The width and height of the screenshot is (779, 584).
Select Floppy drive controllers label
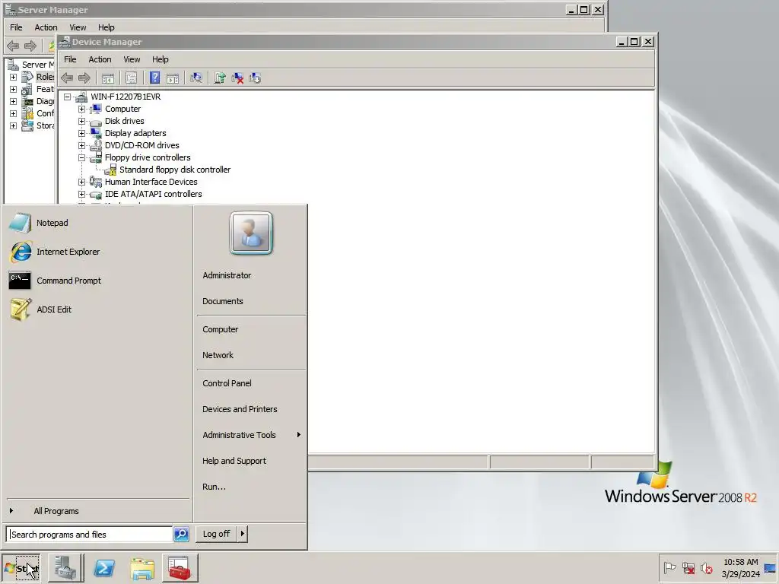[x=148, y=157]
